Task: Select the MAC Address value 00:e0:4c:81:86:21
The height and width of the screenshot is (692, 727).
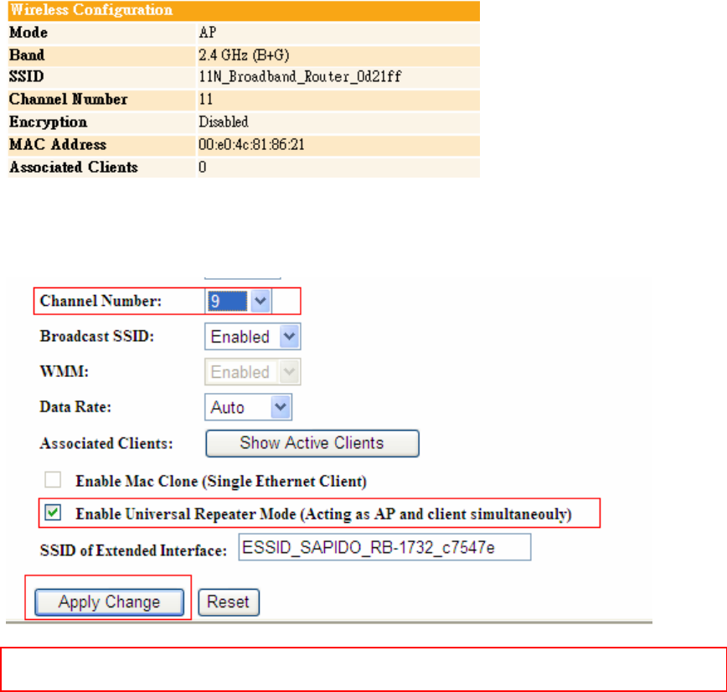Action: [252, 145]
